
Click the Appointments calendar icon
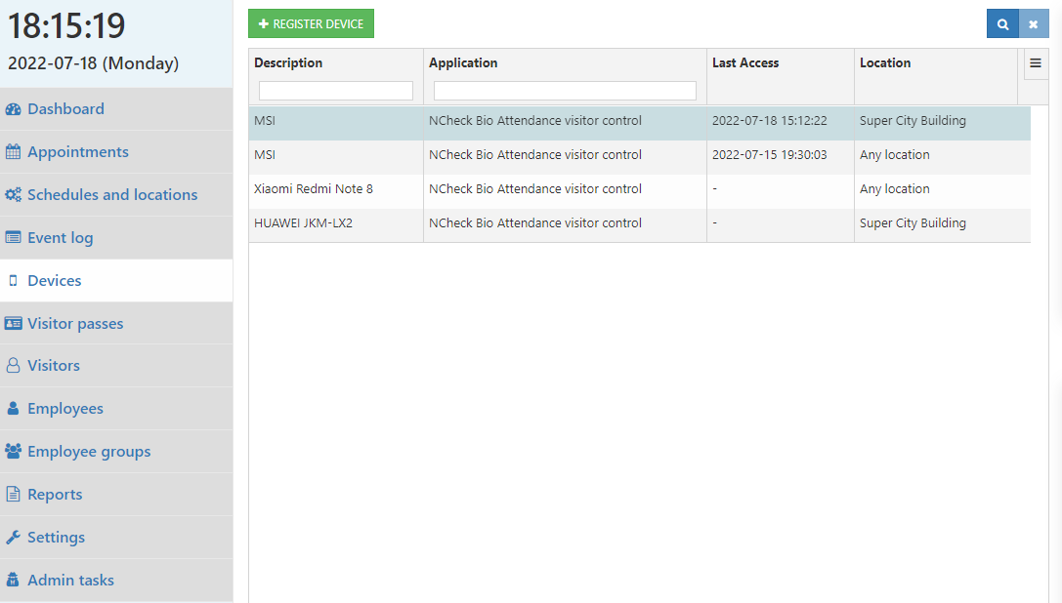coord(13,151)
